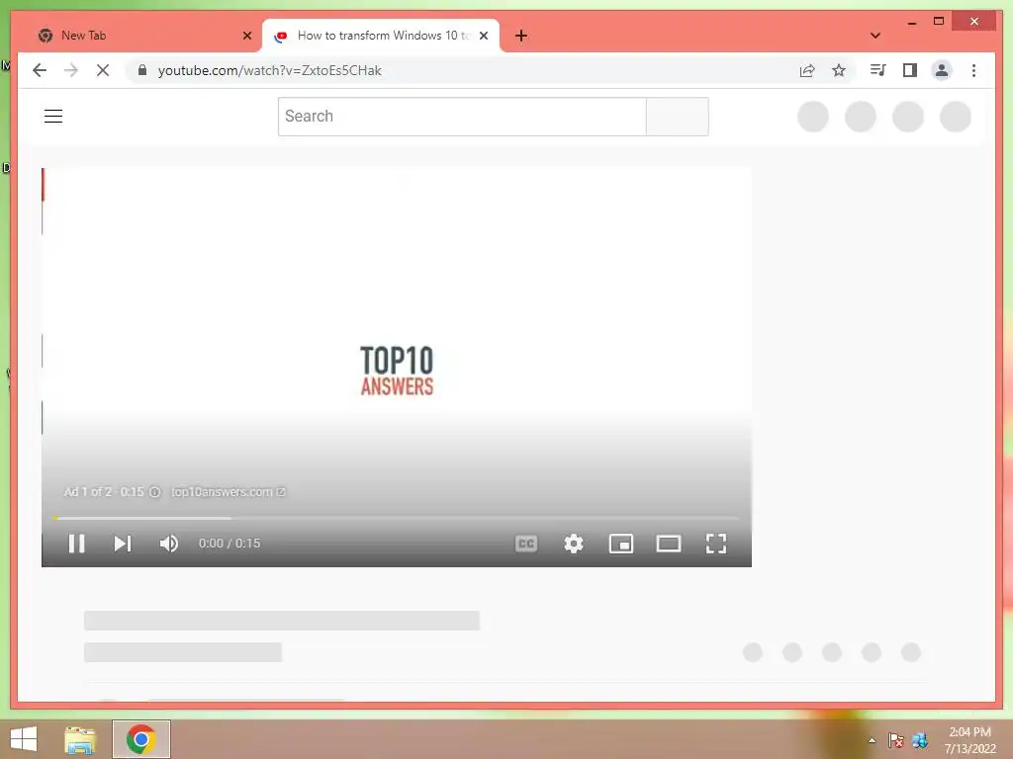Enable miniplayer mode
This screenshot has width=1013, height=759.
point(621,544)
